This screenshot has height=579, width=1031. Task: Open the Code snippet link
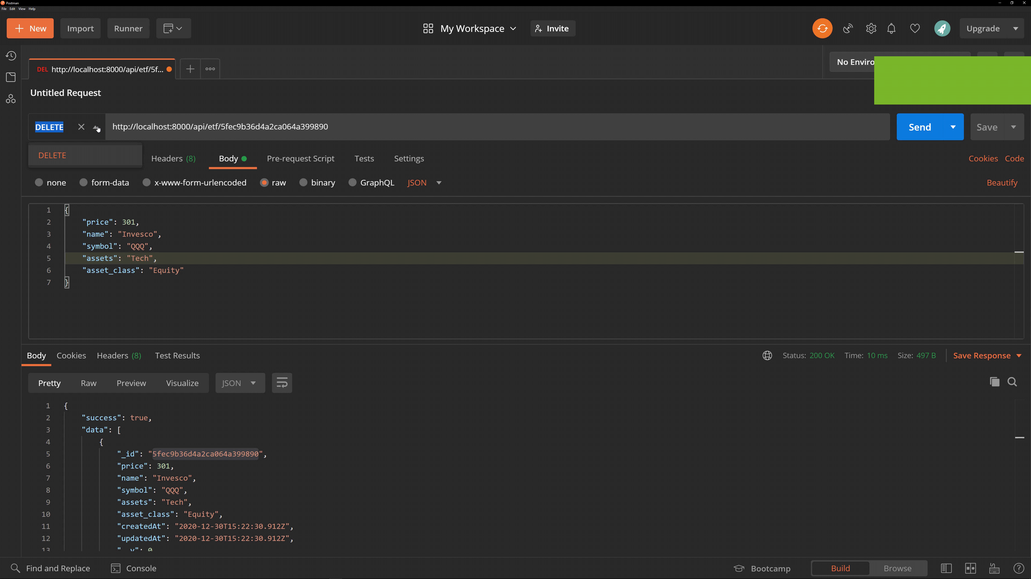1014,158
